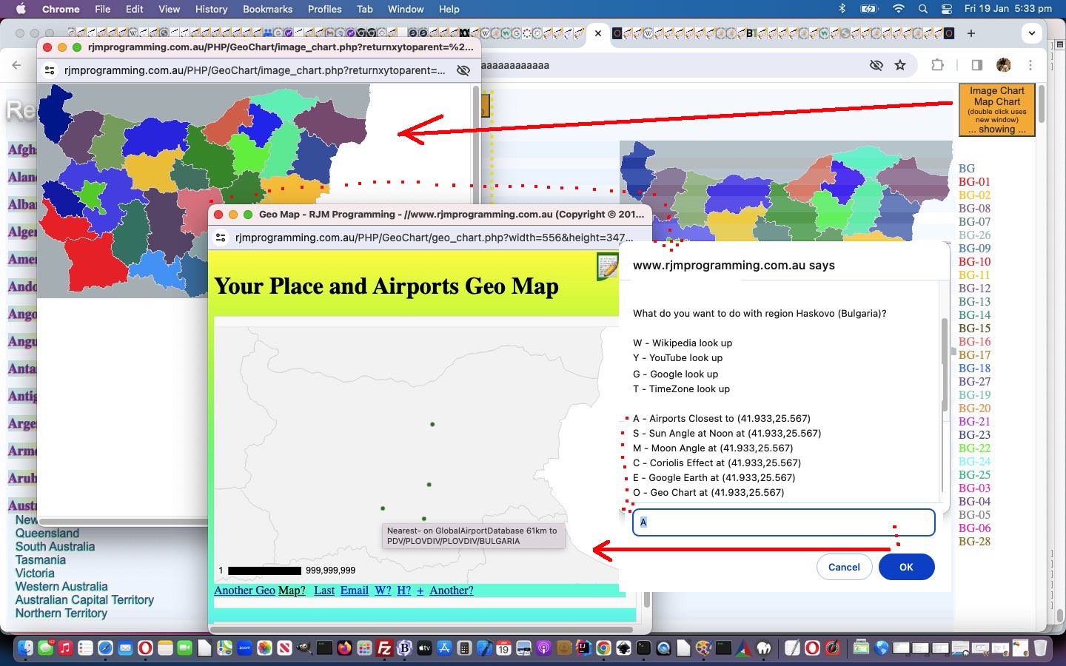Open Control Center in menu bar
1066x666 pixels.
(947, 9)
